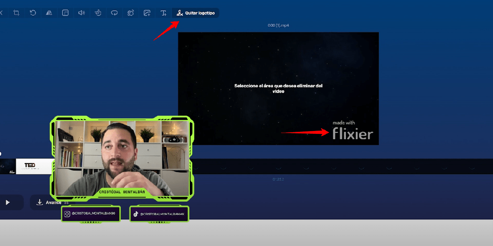Click the Quitar logotipo button
The height and width of the screenshot is (246, 493).
(196, 13)
